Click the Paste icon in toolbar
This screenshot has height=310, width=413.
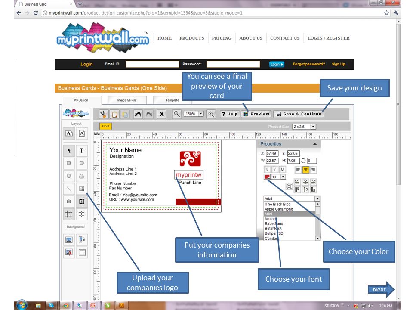125,114
